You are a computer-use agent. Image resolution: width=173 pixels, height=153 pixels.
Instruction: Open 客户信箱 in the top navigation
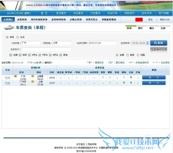pos(164,13)
